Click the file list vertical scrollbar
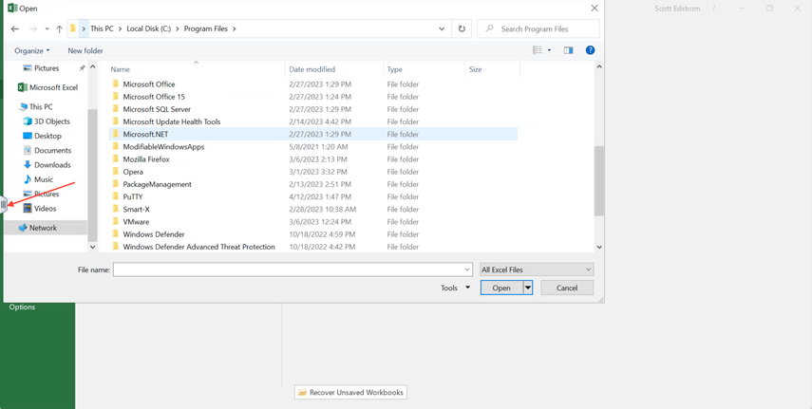 [598, 180]
